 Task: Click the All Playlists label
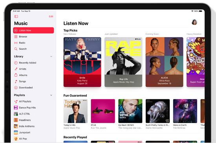pyautogui.click(x=25, y=102)
